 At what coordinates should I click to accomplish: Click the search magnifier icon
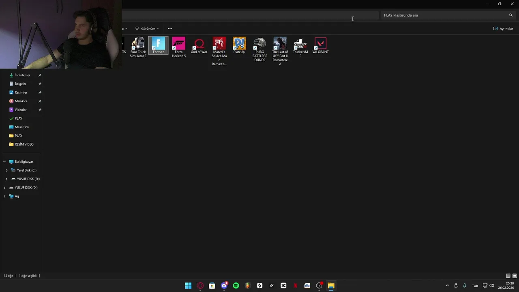(x=510, y=15)
